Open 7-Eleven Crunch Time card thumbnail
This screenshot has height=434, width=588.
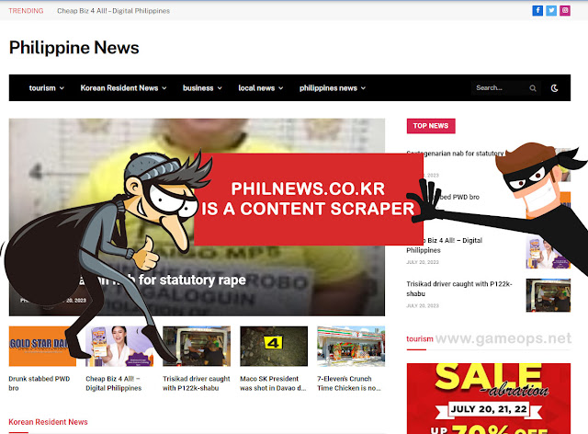coord(351,346)
